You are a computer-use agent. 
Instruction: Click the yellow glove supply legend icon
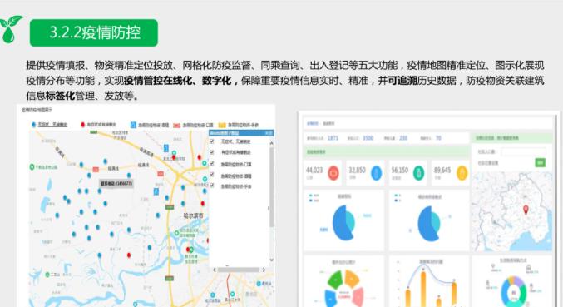222,126
